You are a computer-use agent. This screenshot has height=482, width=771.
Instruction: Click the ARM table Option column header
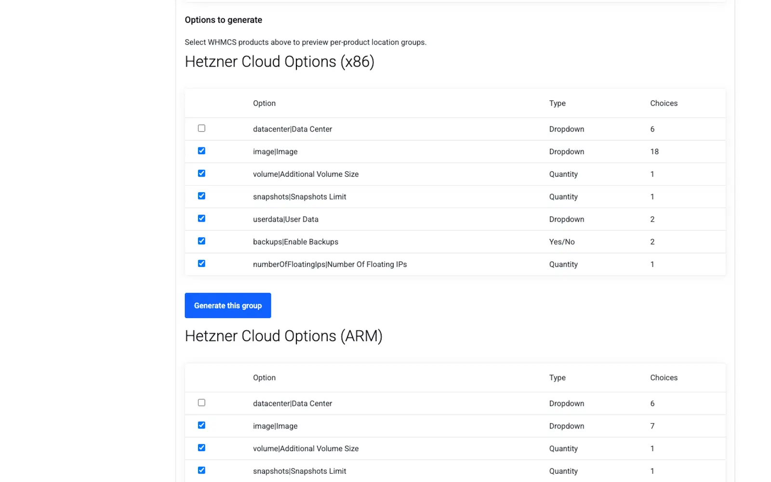[265, 378]
